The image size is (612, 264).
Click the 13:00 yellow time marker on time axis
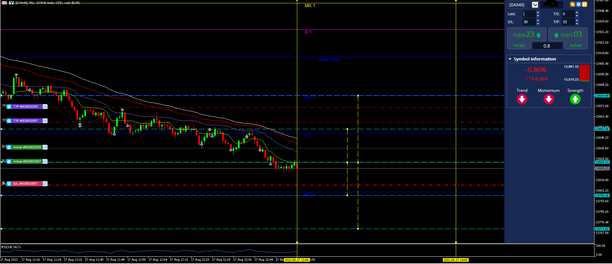click(x=297, y=260)
